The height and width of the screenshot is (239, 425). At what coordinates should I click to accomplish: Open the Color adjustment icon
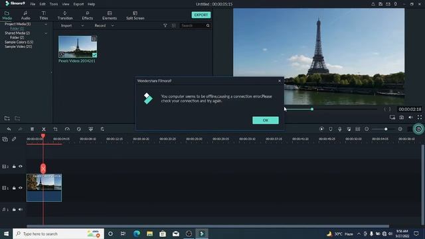click(78, 129)
